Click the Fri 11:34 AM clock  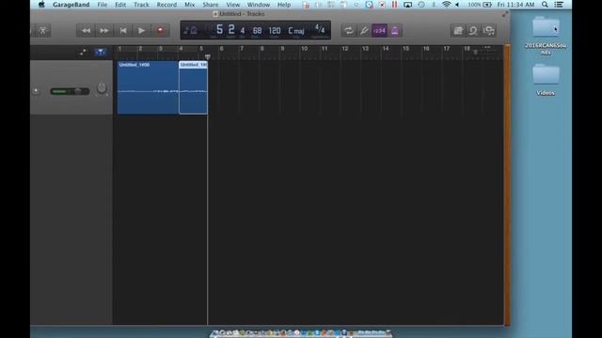pos(515,5)
